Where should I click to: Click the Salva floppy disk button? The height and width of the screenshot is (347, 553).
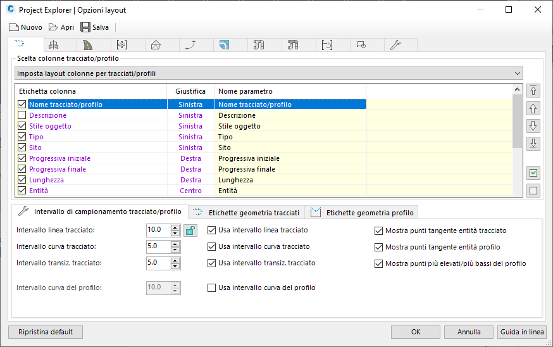point(94,27)
